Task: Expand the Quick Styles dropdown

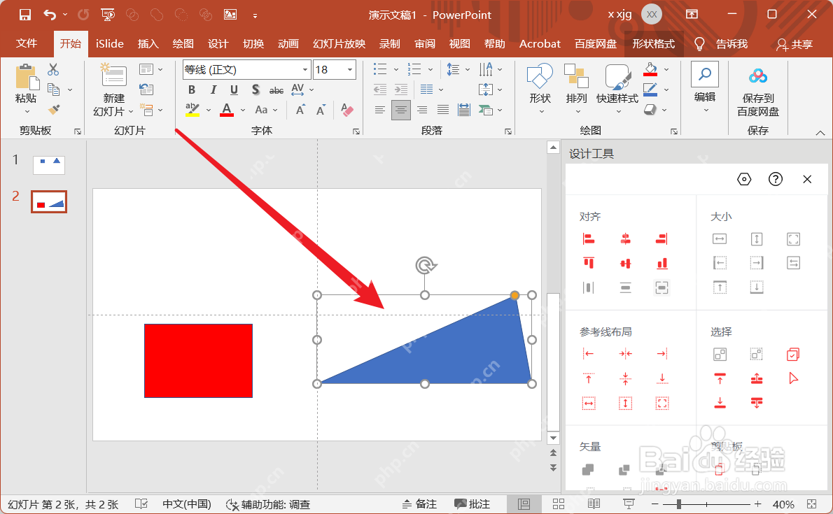Action: [618, 111]
